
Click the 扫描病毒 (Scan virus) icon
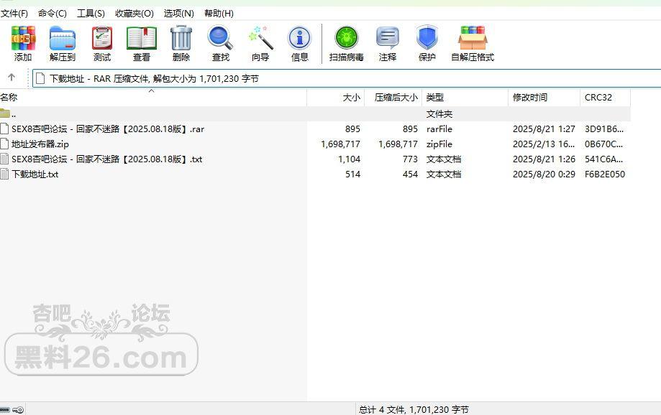tap(347, 38)
